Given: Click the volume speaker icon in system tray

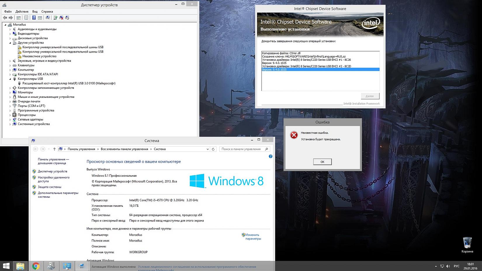Looking at the screenshot, I should click(448, 266).
